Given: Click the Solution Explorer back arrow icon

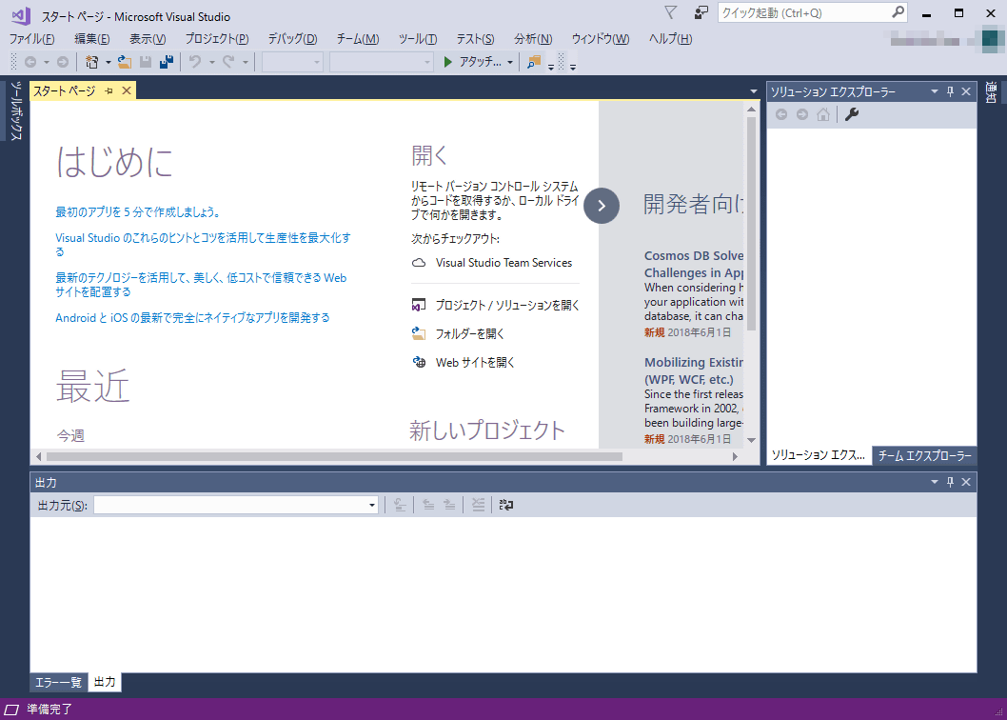Looking at the screenshot, I should (781, 114).
